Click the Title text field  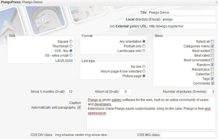coord(182,13)
